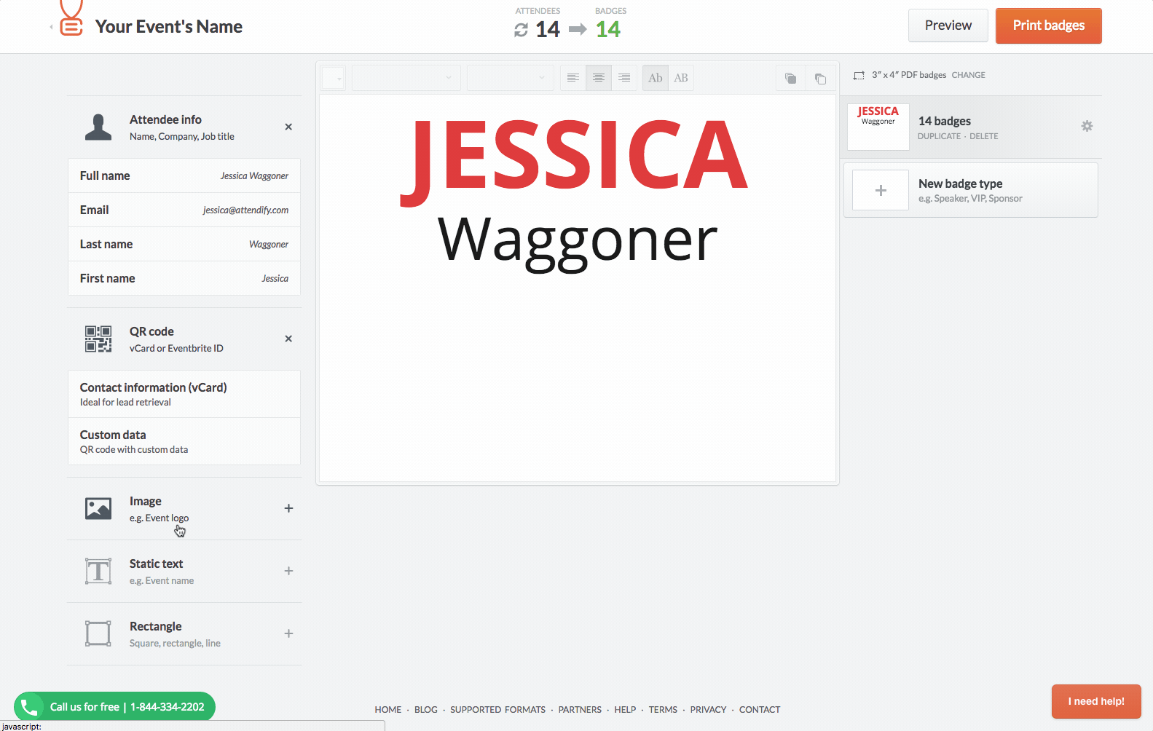
Task: Click the Print badges button
Action: pyautogui.click(x=1049, y=25)
